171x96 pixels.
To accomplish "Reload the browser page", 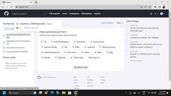I will pos(11,7).
